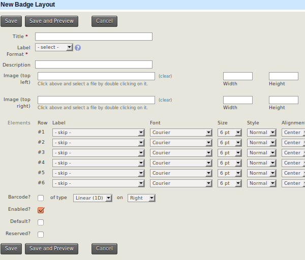This screenshot has width=305, height=260.
Task: Enable the Reserved checkbox
Action: [x=41, y=234]
